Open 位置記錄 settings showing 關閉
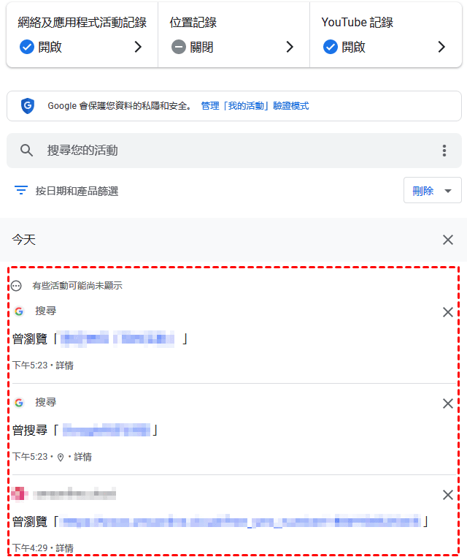467x557 pixels. pos(233,35)
